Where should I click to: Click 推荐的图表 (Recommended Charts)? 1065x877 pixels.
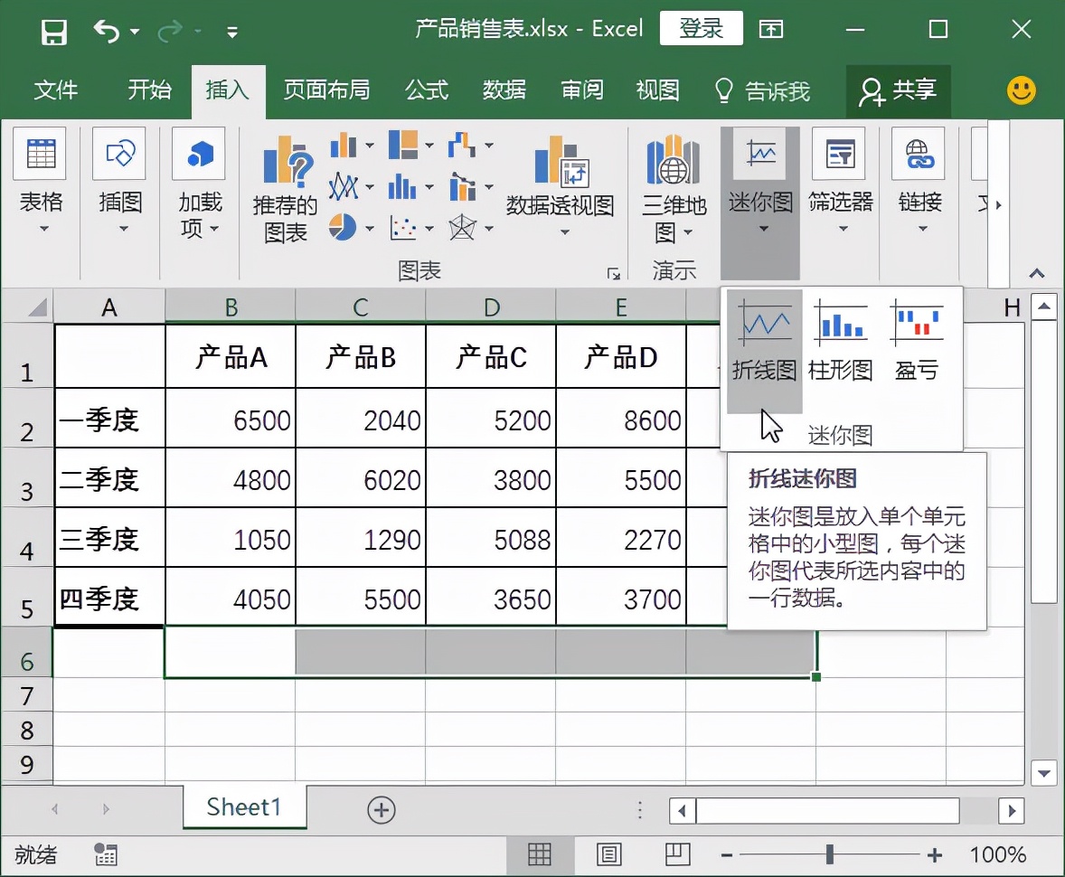coord(285,185)
